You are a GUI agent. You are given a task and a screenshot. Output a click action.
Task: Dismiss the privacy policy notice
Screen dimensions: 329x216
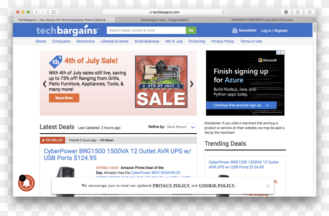(x=268, y=186)
